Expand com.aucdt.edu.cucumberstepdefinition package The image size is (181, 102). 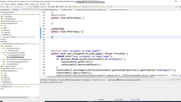click(x=2, y=59)
